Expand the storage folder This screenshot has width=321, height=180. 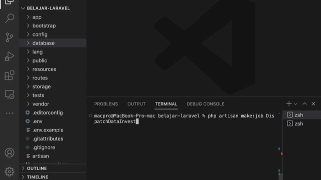point(53,86)
